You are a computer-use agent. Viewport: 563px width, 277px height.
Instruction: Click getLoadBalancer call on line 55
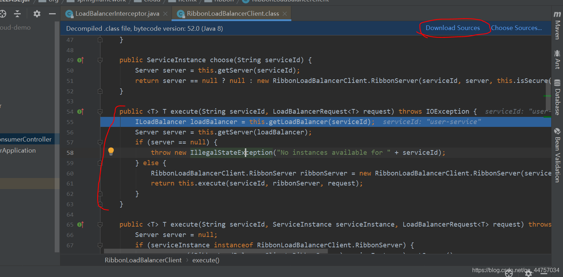pos(298,122)
